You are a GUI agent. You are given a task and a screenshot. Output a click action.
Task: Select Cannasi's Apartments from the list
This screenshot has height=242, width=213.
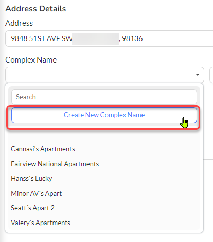43,149
